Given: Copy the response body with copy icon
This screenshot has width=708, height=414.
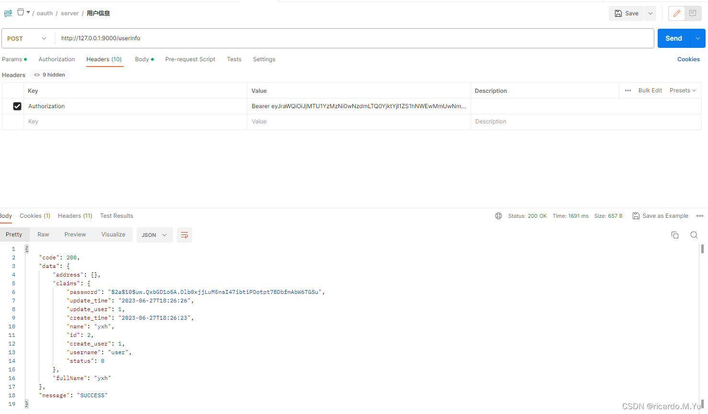Looking at the screenshot, I should point(675,235).
